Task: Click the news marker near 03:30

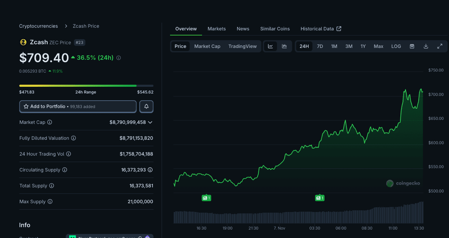Action: tap(319, 198)
